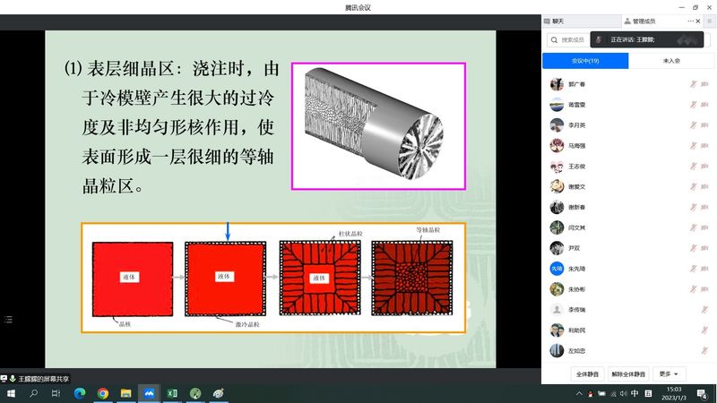Toggle camera for 朱先琦

tap(704, 269)
